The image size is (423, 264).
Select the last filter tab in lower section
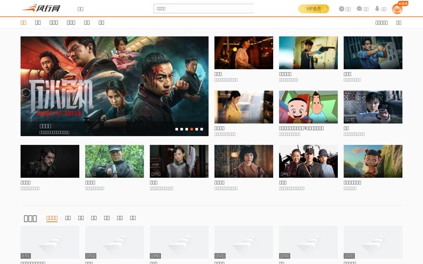pos(133,218)
